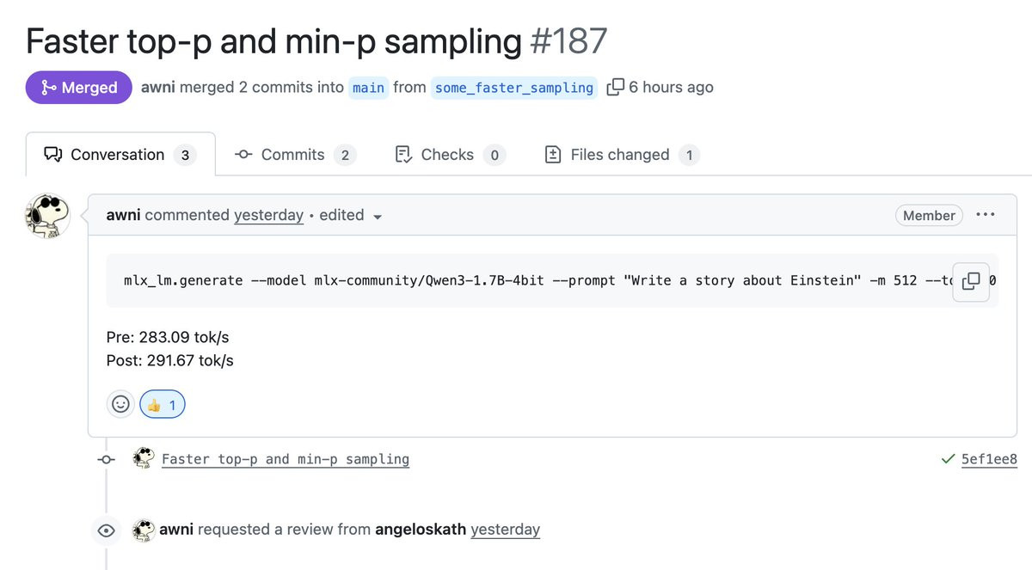Switch to the Commits tab
This screenshot has height=570, width=1032.
[x=295, y=155]
